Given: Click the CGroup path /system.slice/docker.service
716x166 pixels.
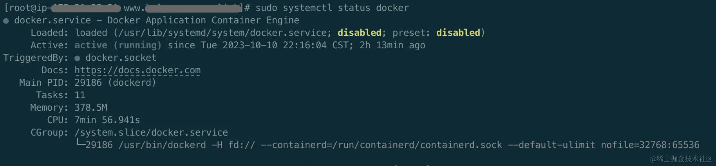Looking at the screenshot, I should (x=151, y=132).
